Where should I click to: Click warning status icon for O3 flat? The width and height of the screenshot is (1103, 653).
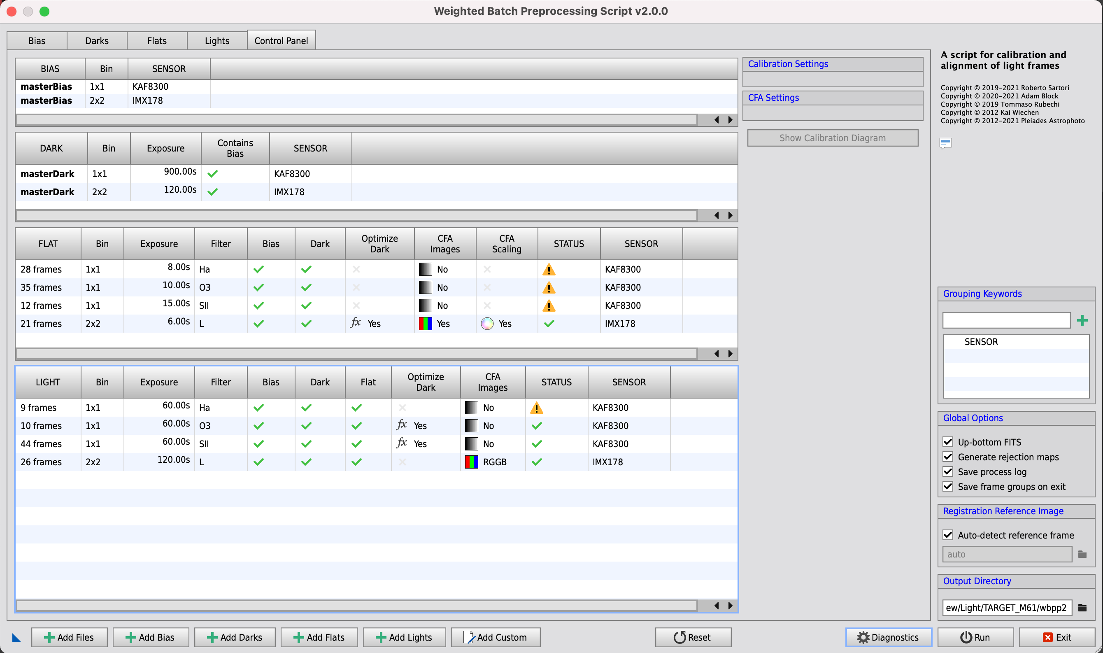point(549,287)
